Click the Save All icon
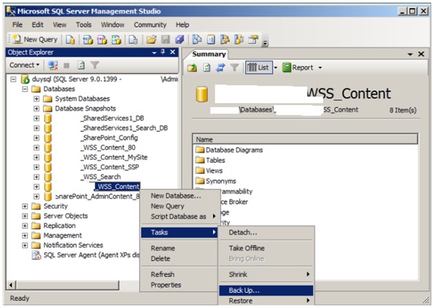 click(180, 39)
